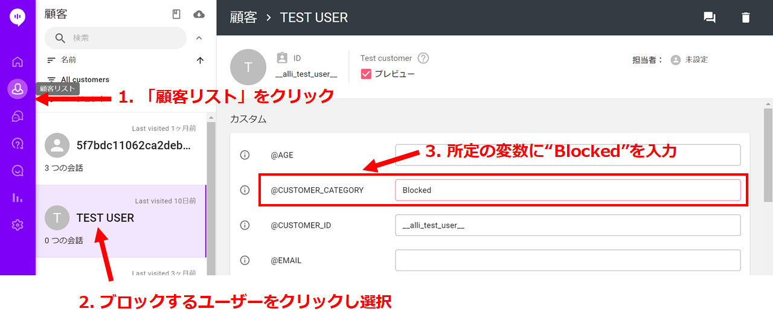Click the @CUSTOMER_CATEGORY input field
Viewport: 773px width, 323px height.
(x=568, y=190)
